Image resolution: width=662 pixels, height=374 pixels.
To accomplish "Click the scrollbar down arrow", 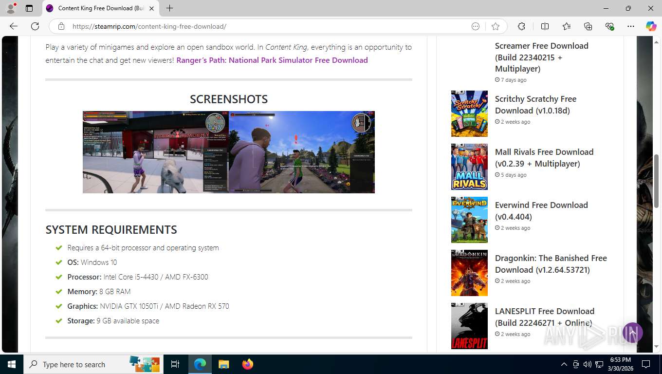I will click(657, 346).
